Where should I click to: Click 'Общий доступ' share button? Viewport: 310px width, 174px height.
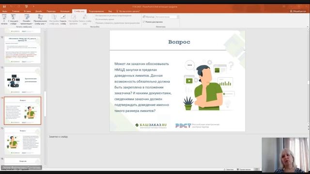click(x=298, y=11)
